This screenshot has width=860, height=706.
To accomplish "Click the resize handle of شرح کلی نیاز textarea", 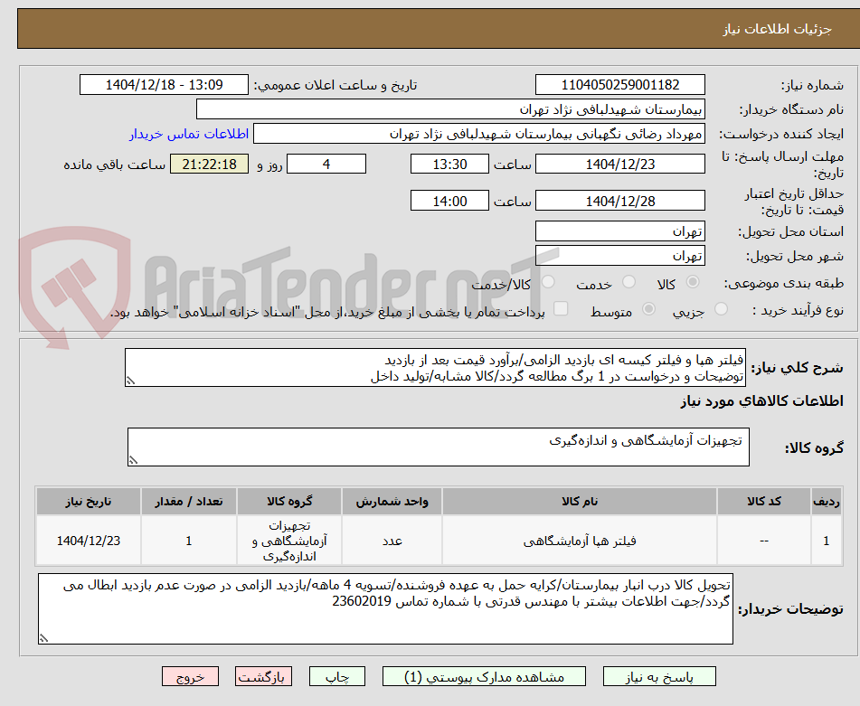I will 130,381.
